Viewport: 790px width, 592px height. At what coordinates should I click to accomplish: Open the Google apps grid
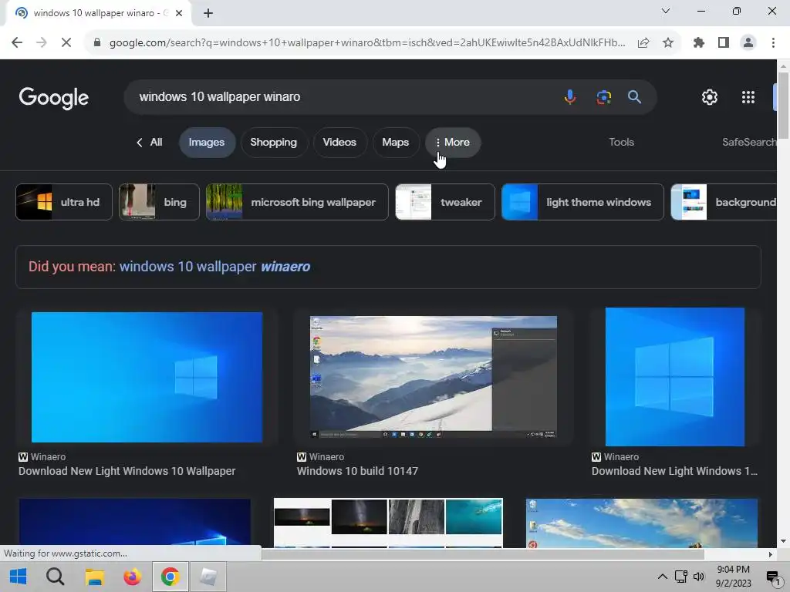click(748, 97)
